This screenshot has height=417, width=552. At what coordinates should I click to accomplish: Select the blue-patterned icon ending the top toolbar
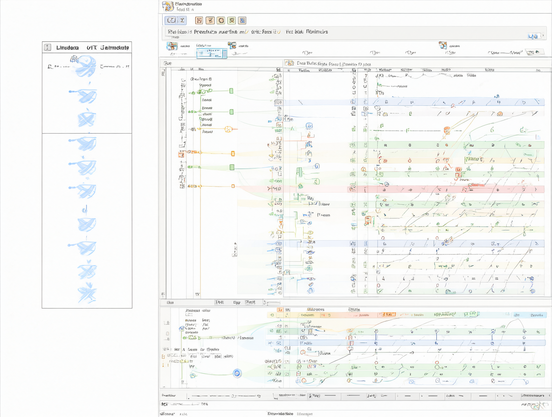point(242,20)
